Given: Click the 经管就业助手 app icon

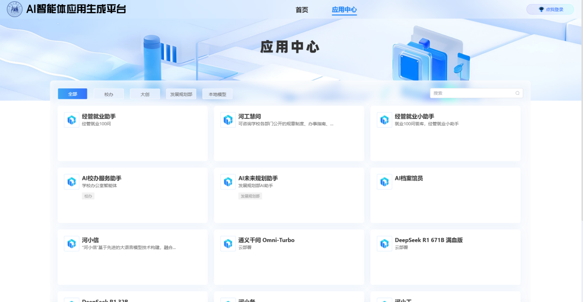Looking at the screenshot, I should (72, 120).
